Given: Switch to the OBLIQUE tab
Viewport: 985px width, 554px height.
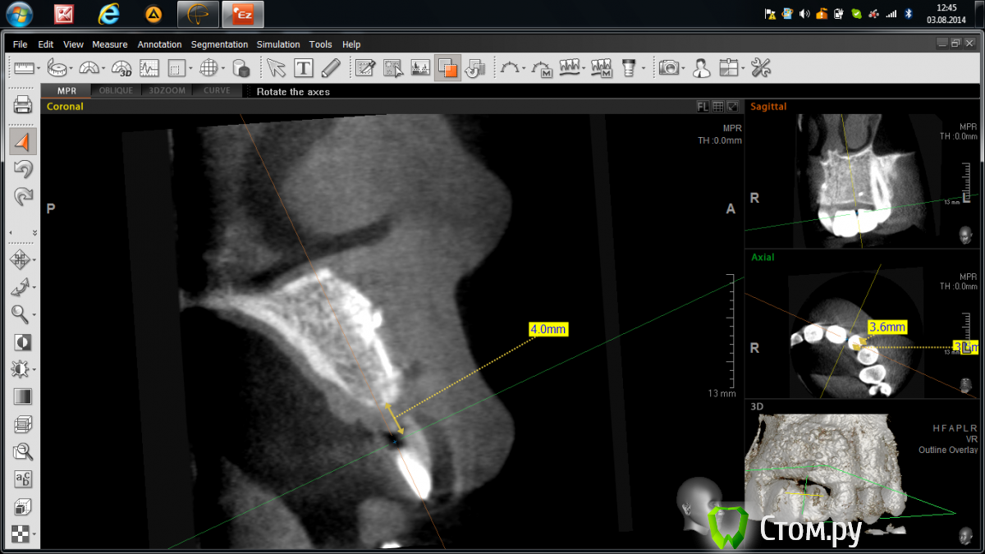Looking at the screenshot, I should pyautogui.click(x=116, y=91).
